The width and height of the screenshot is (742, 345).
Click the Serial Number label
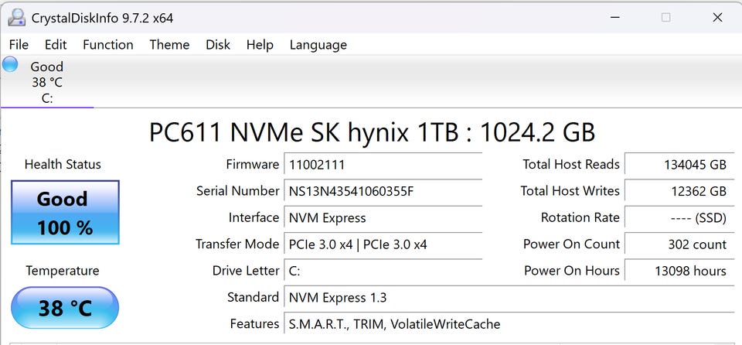pyautogui.click(x=237, y=191)
